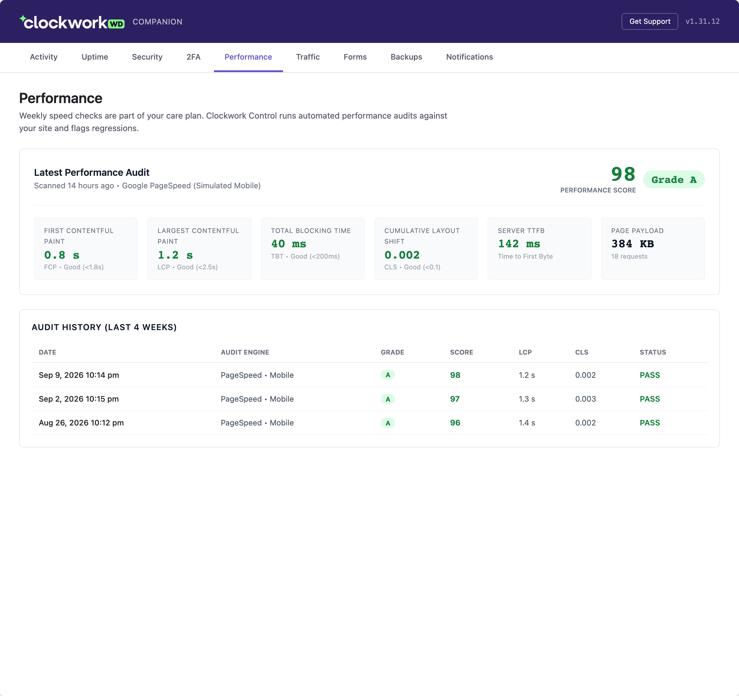Select the 2FA tab
The height and width of the screenshot is (696, 739).
[x=193, y=57]
